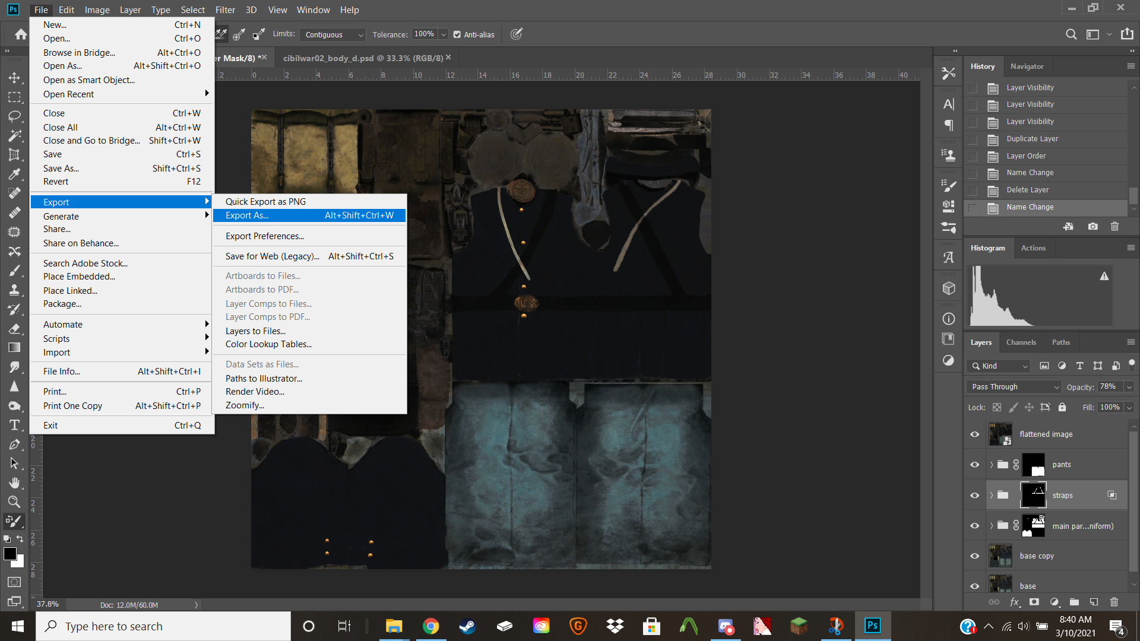Image resolution: width=1140 pixels, height=641 pixels.
Task: Select Name Change history state at bottom
Action: (1030, 207)
